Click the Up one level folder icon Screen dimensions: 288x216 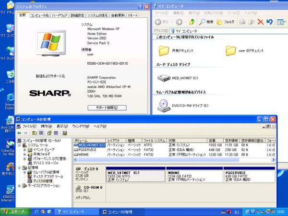(x=34, y=133)
